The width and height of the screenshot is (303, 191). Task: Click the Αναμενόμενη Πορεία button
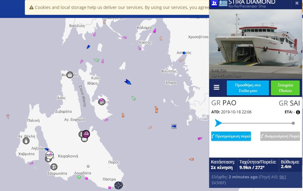280,136
